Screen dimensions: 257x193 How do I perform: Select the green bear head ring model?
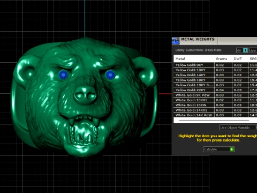tap(84, 98)
